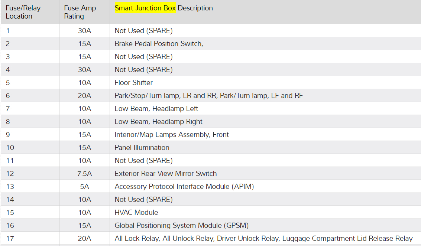The image size is (421, 246).
Task: Click the 20A rating for fuse 6
Action: click(84, 96)
